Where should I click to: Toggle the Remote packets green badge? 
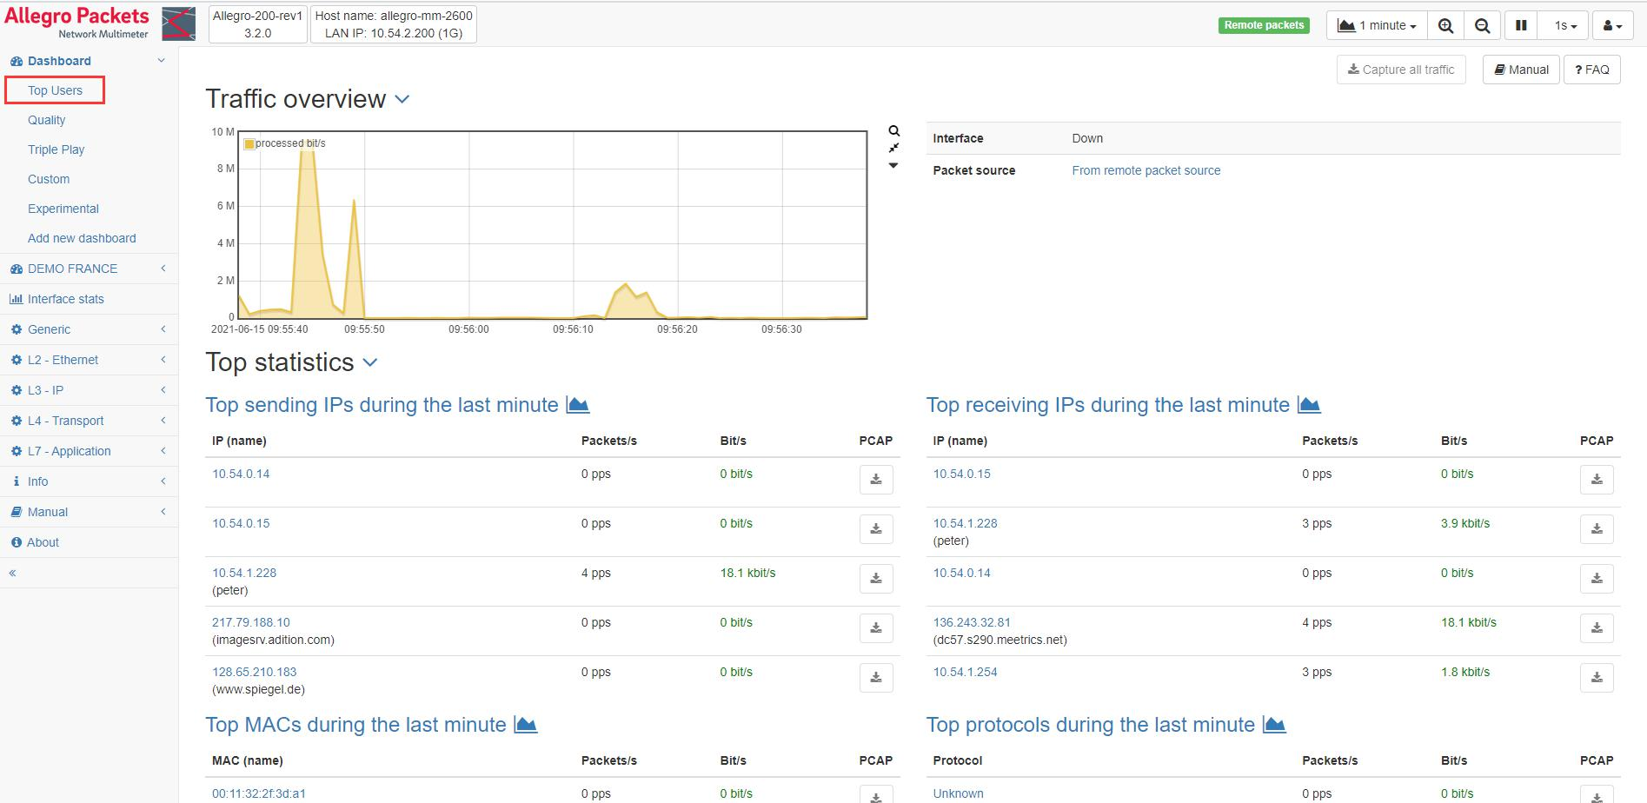click(1264, 25)
